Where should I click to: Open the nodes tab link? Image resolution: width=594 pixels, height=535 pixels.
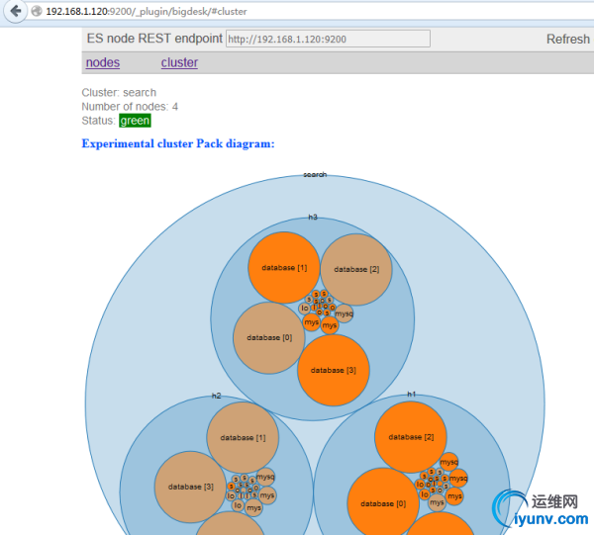coord(103,62)
